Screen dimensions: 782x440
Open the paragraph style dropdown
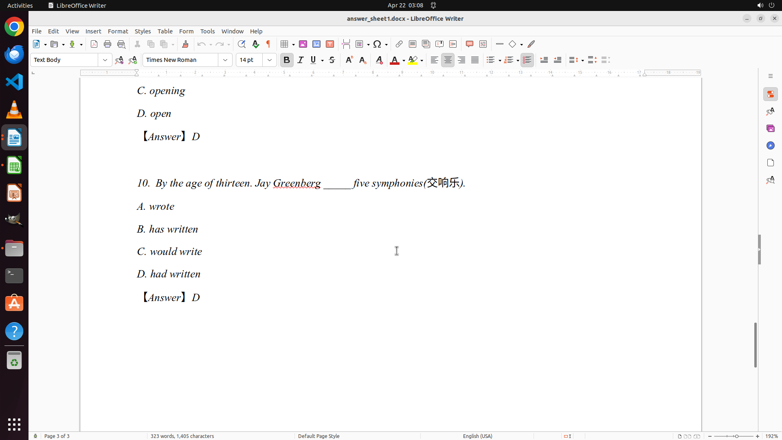[105, 60]
